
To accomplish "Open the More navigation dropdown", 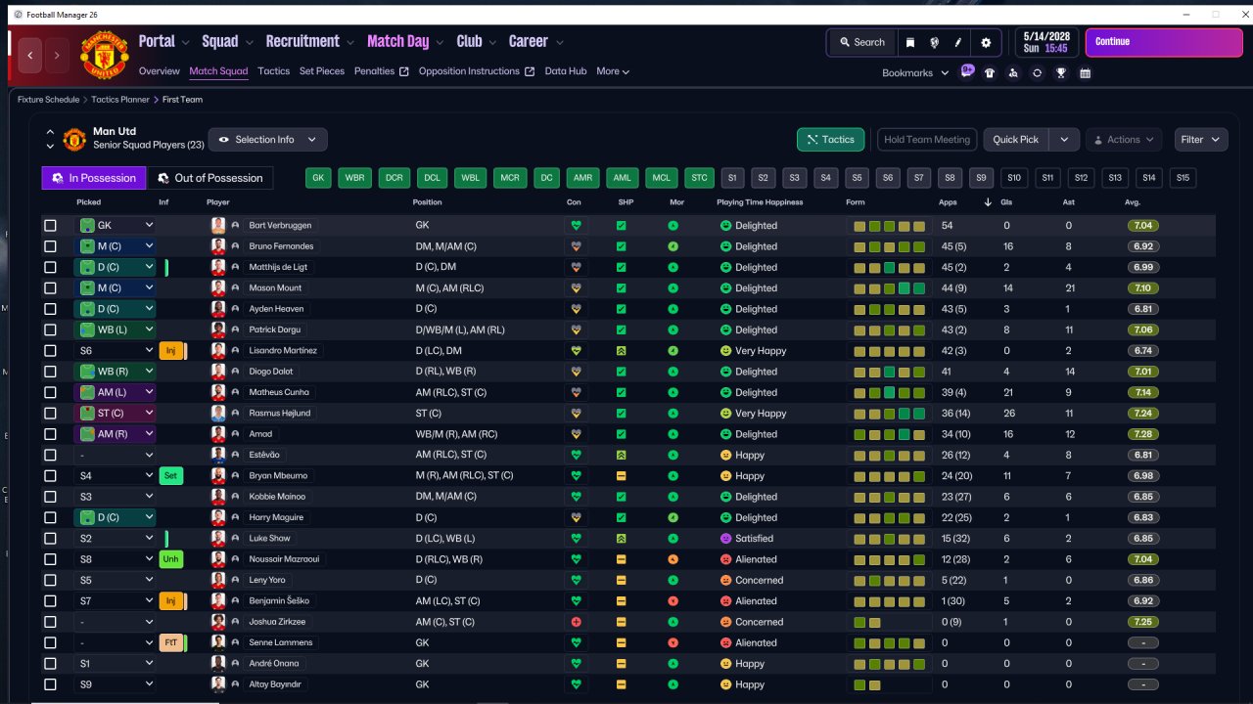I will 613,71.
